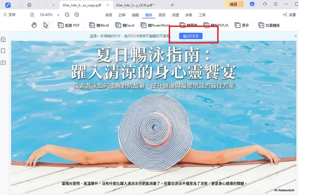Click the 購買 purchase button
Screen dimensions: 314x195
[233, 4]
